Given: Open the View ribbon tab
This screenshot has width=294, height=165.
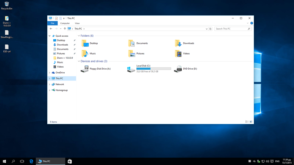Looking at the screenshot, I should 77,23.
